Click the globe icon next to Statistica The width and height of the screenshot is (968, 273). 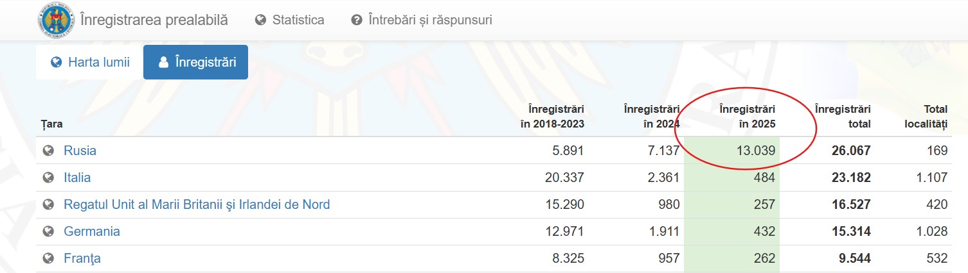(260, 20)
